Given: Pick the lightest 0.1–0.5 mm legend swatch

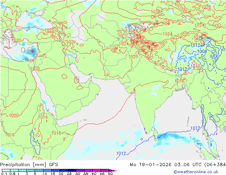Looking at the screenshot, I should pyautogui.click(x=6, y=170).
